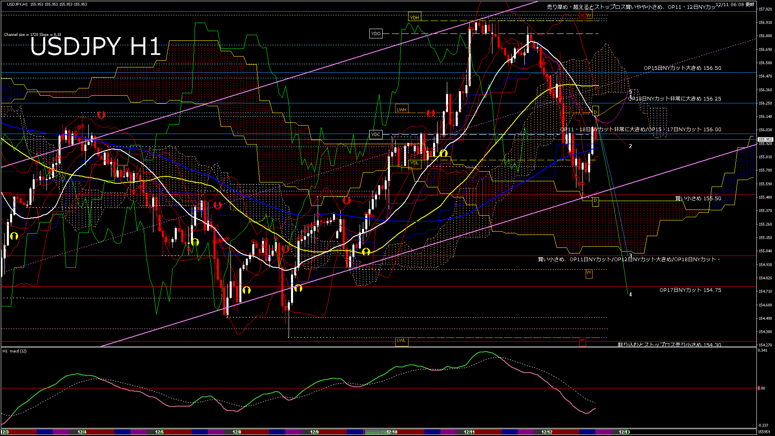Click the YDH yesterday-high label box
Screen dimensions: 775x436
click(415, 17)
